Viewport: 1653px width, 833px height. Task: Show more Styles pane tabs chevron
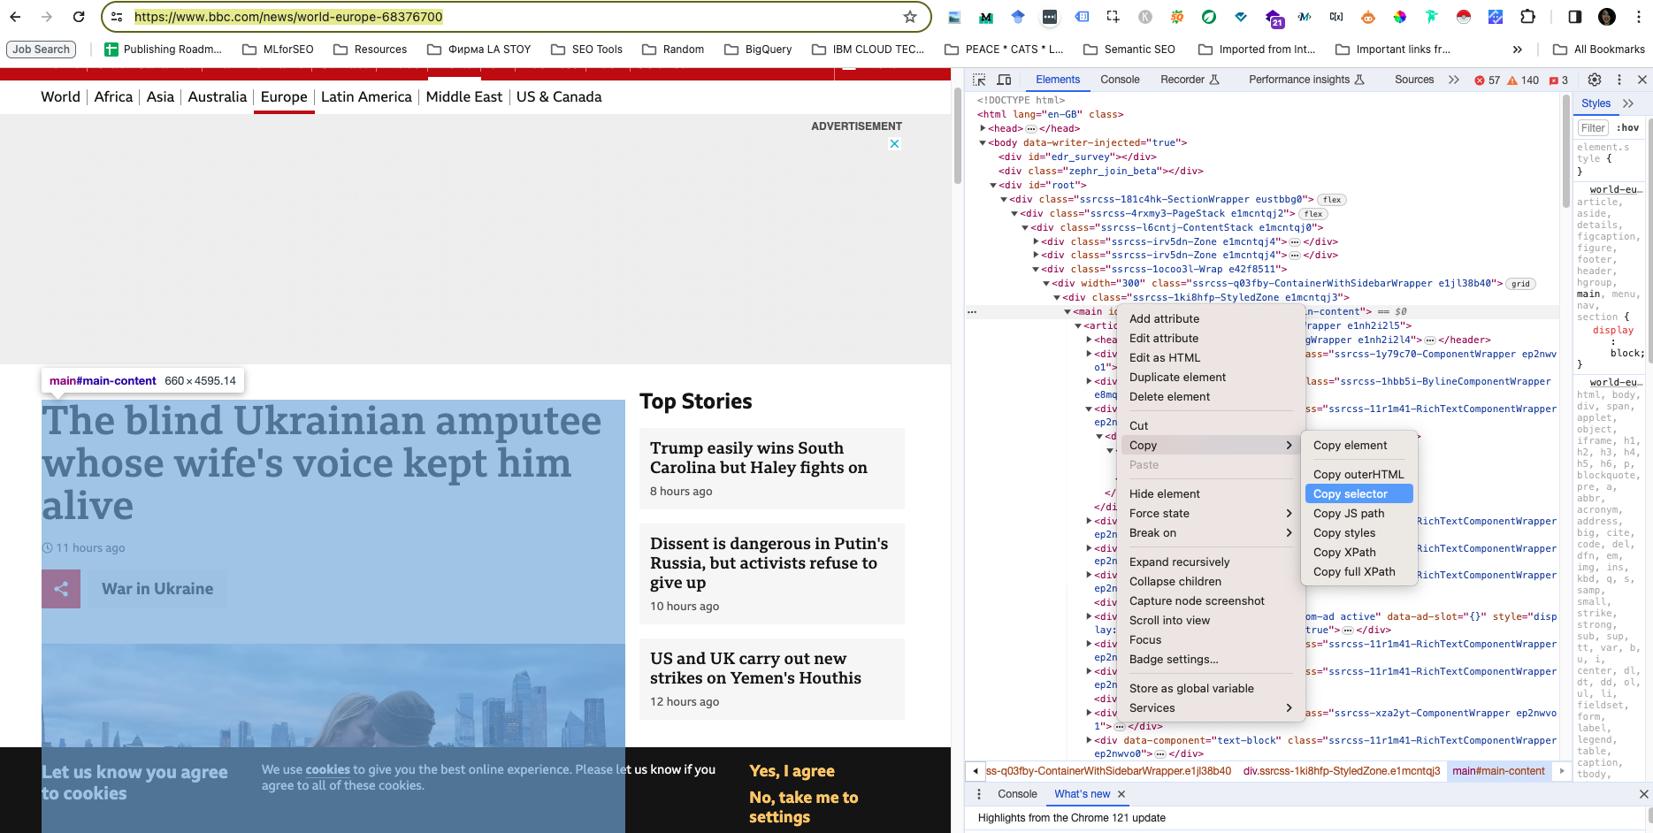pyautogui.click(x=1628, y=103)
